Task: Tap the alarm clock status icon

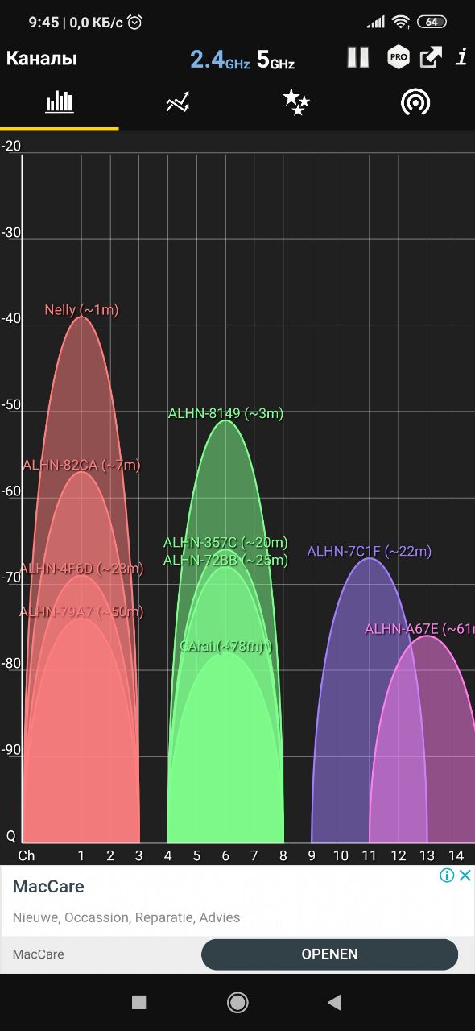Action: point(134,22)
